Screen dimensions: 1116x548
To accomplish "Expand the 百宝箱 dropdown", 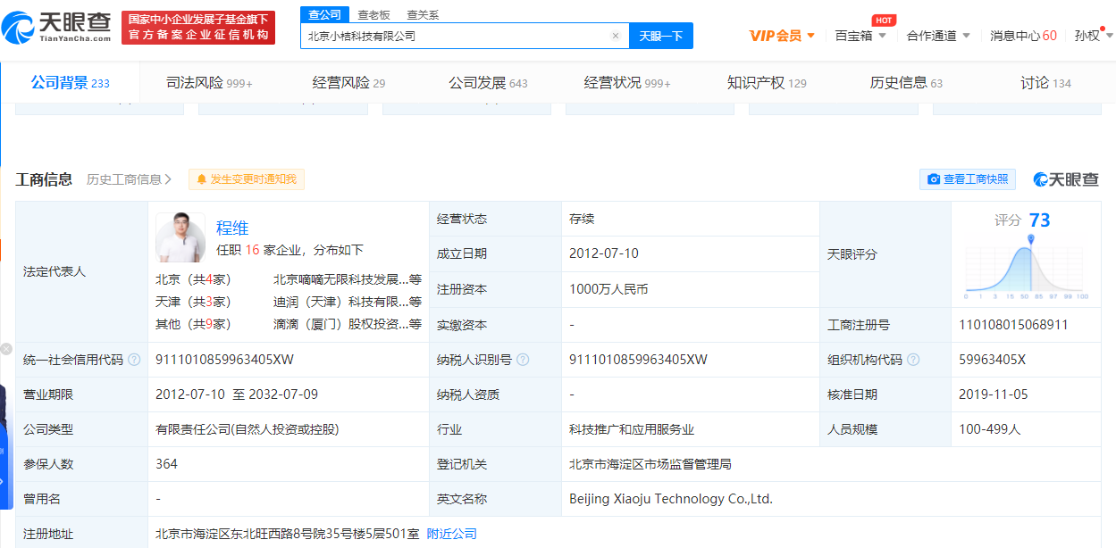I will click(x=860, y=36).
